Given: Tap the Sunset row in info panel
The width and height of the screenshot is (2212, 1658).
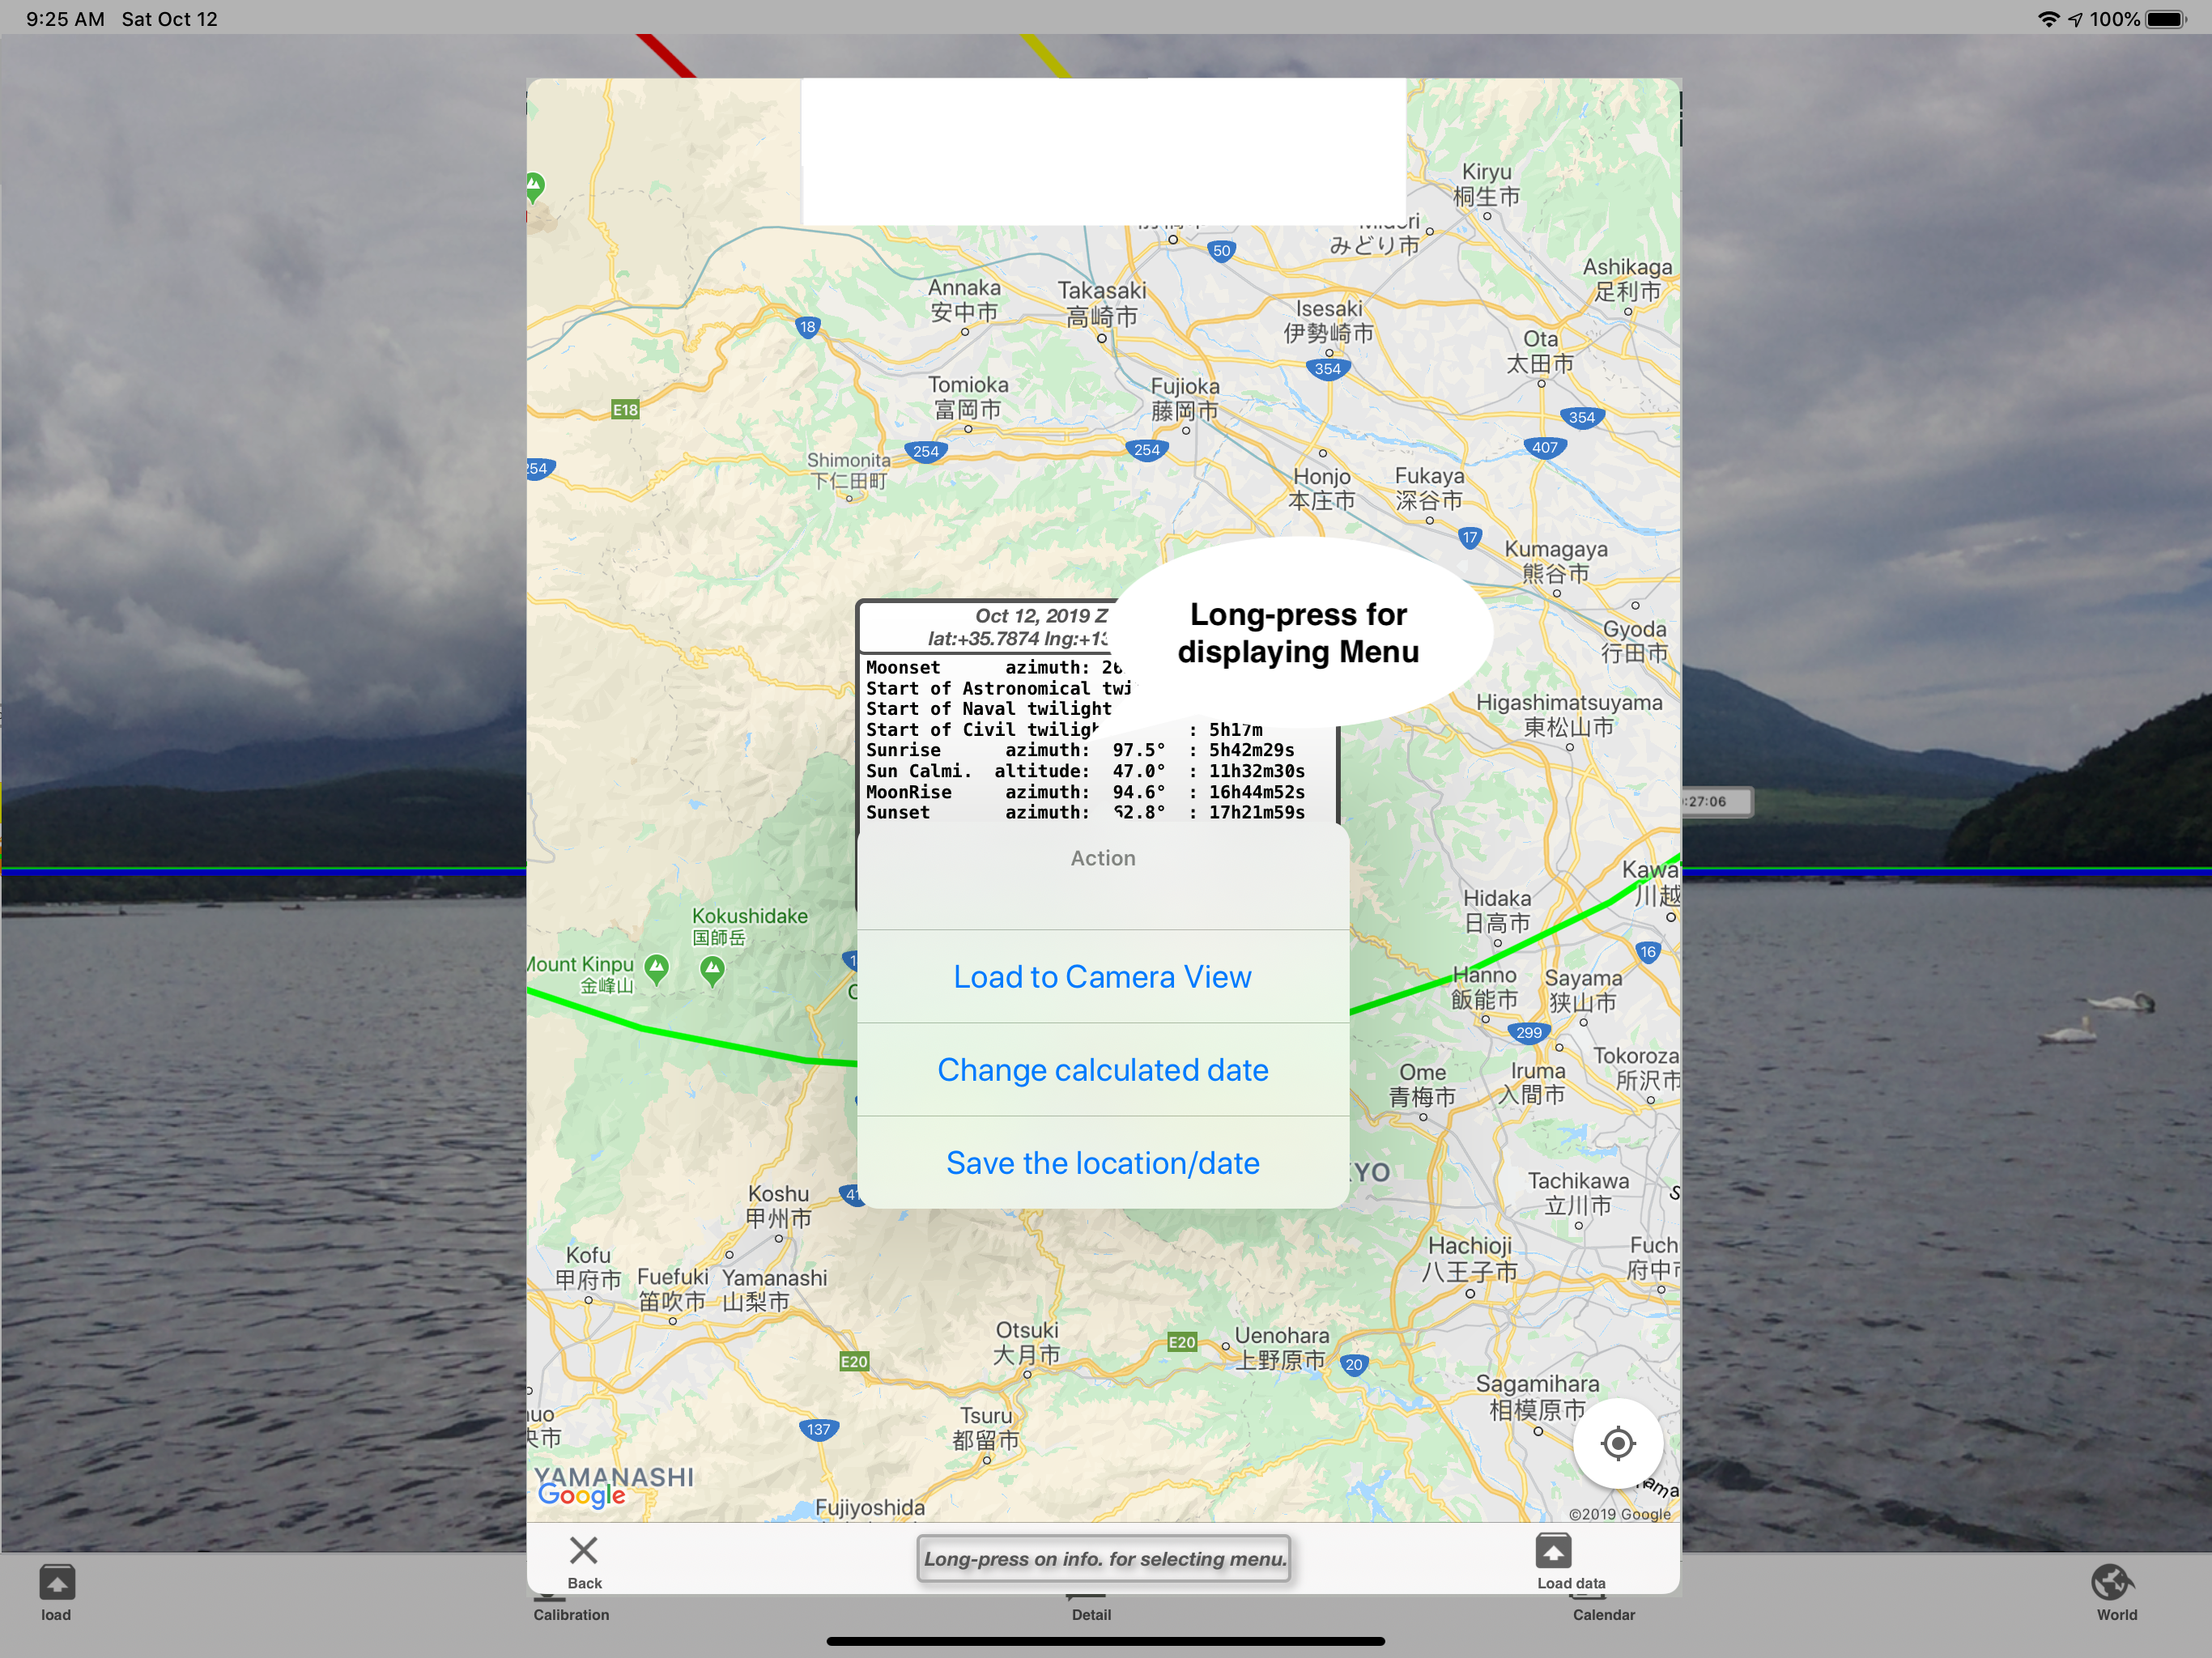Looking at the screenshot, I should (x=1085, y=812).
